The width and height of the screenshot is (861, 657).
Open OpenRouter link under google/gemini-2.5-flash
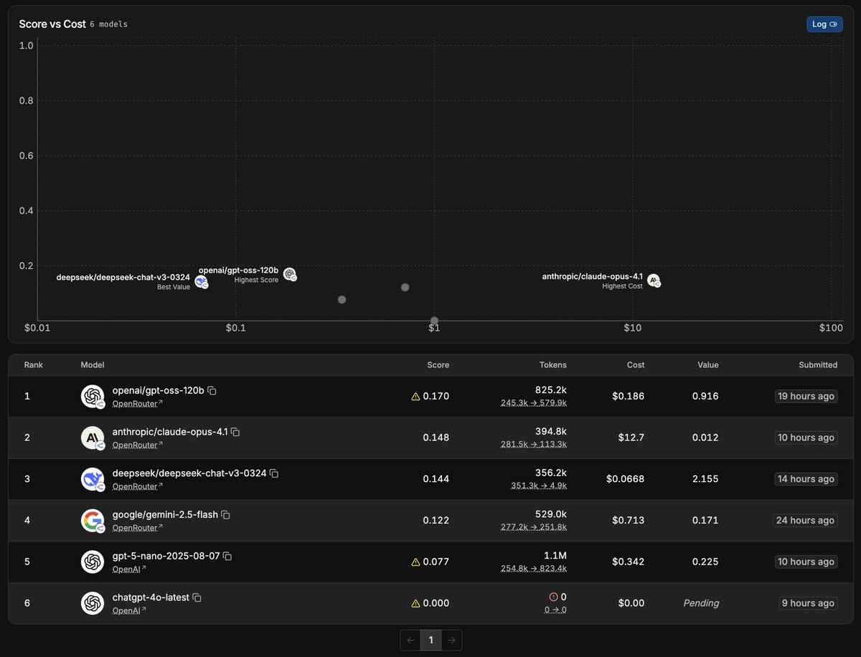click(x=138, y=528)
